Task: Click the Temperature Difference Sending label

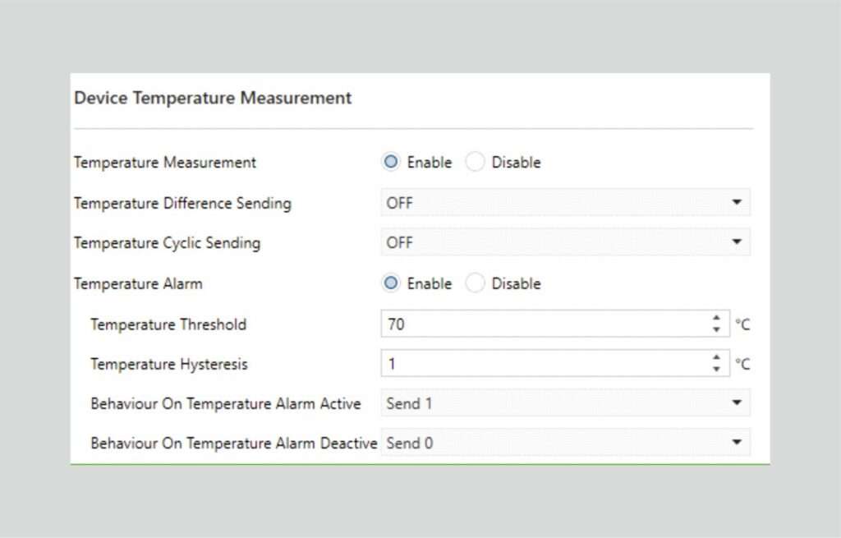Action: pyautogui.click(x=183, y=204)
